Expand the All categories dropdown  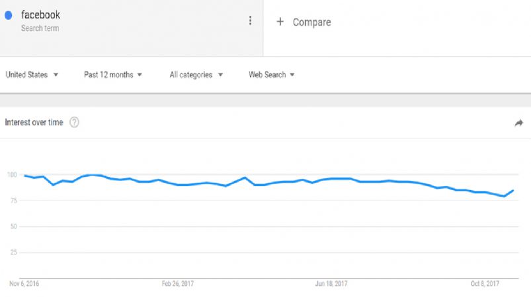196,75
